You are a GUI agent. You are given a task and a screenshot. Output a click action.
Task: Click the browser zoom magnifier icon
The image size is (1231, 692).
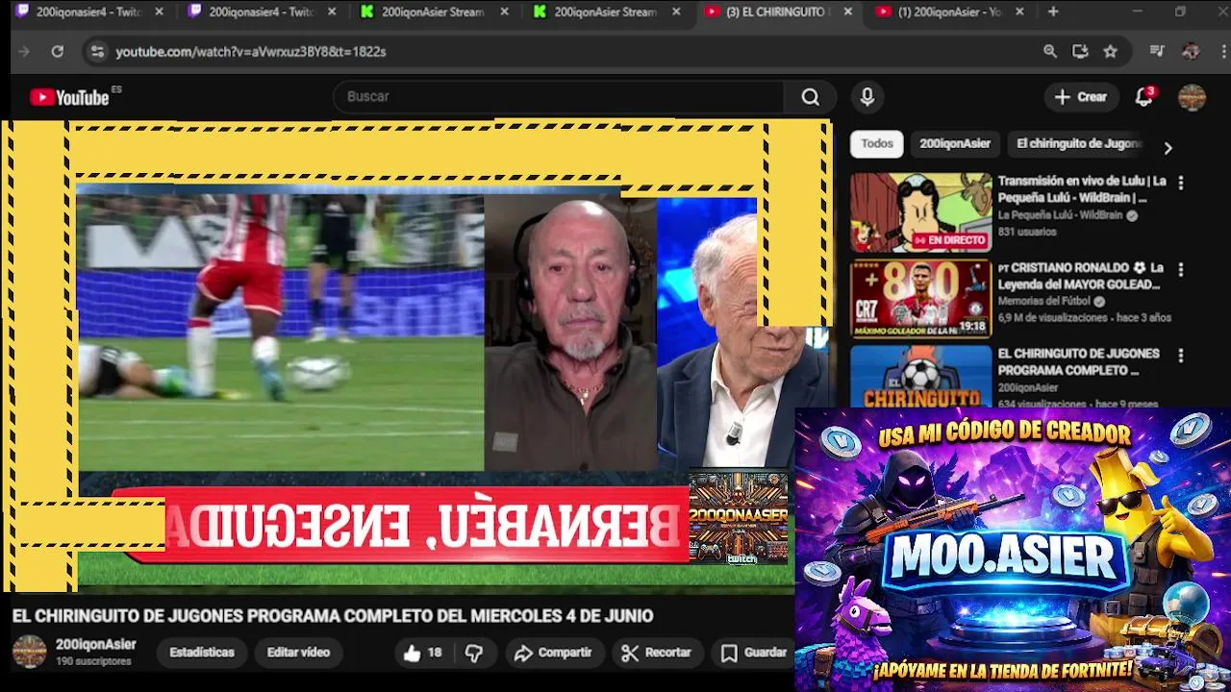coord(1050,52)
